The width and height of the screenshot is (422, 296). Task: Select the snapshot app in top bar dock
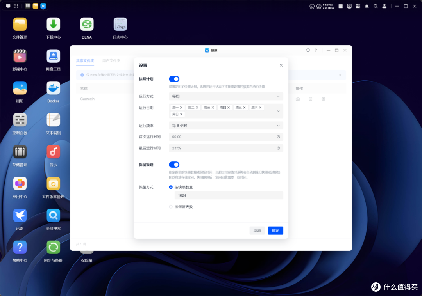pos(43,6)
